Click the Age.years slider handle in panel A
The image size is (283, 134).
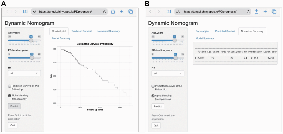coord(31,40)
